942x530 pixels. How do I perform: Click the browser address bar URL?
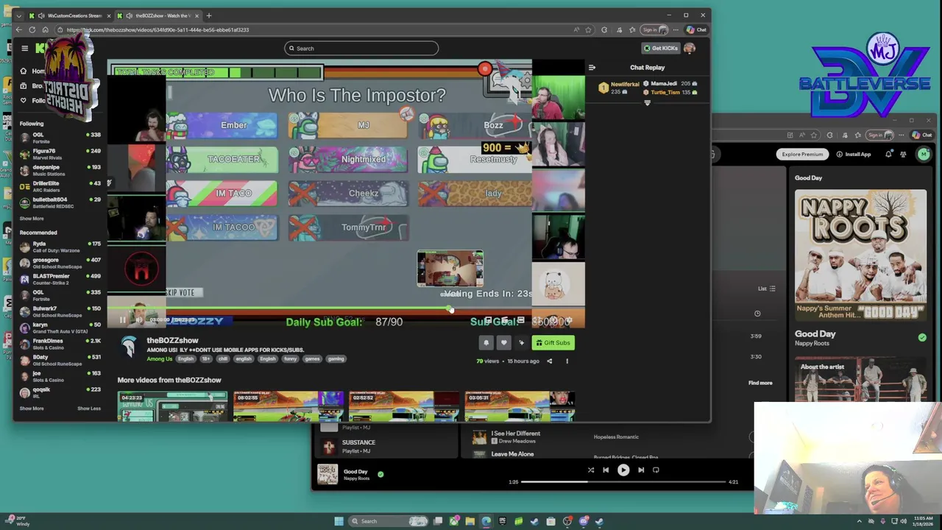[x=157, y=30]
